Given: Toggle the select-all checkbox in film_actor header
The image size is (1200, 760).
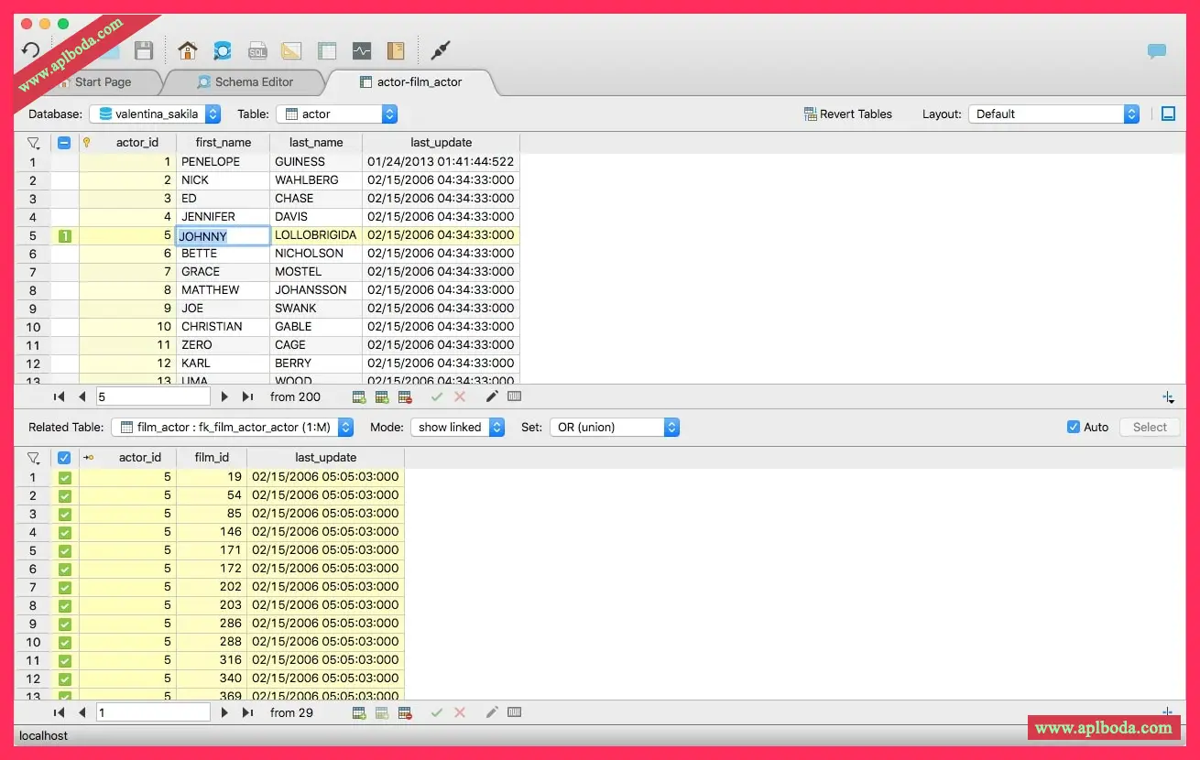Looking at the screenshot, I should [x=64, y=458].
